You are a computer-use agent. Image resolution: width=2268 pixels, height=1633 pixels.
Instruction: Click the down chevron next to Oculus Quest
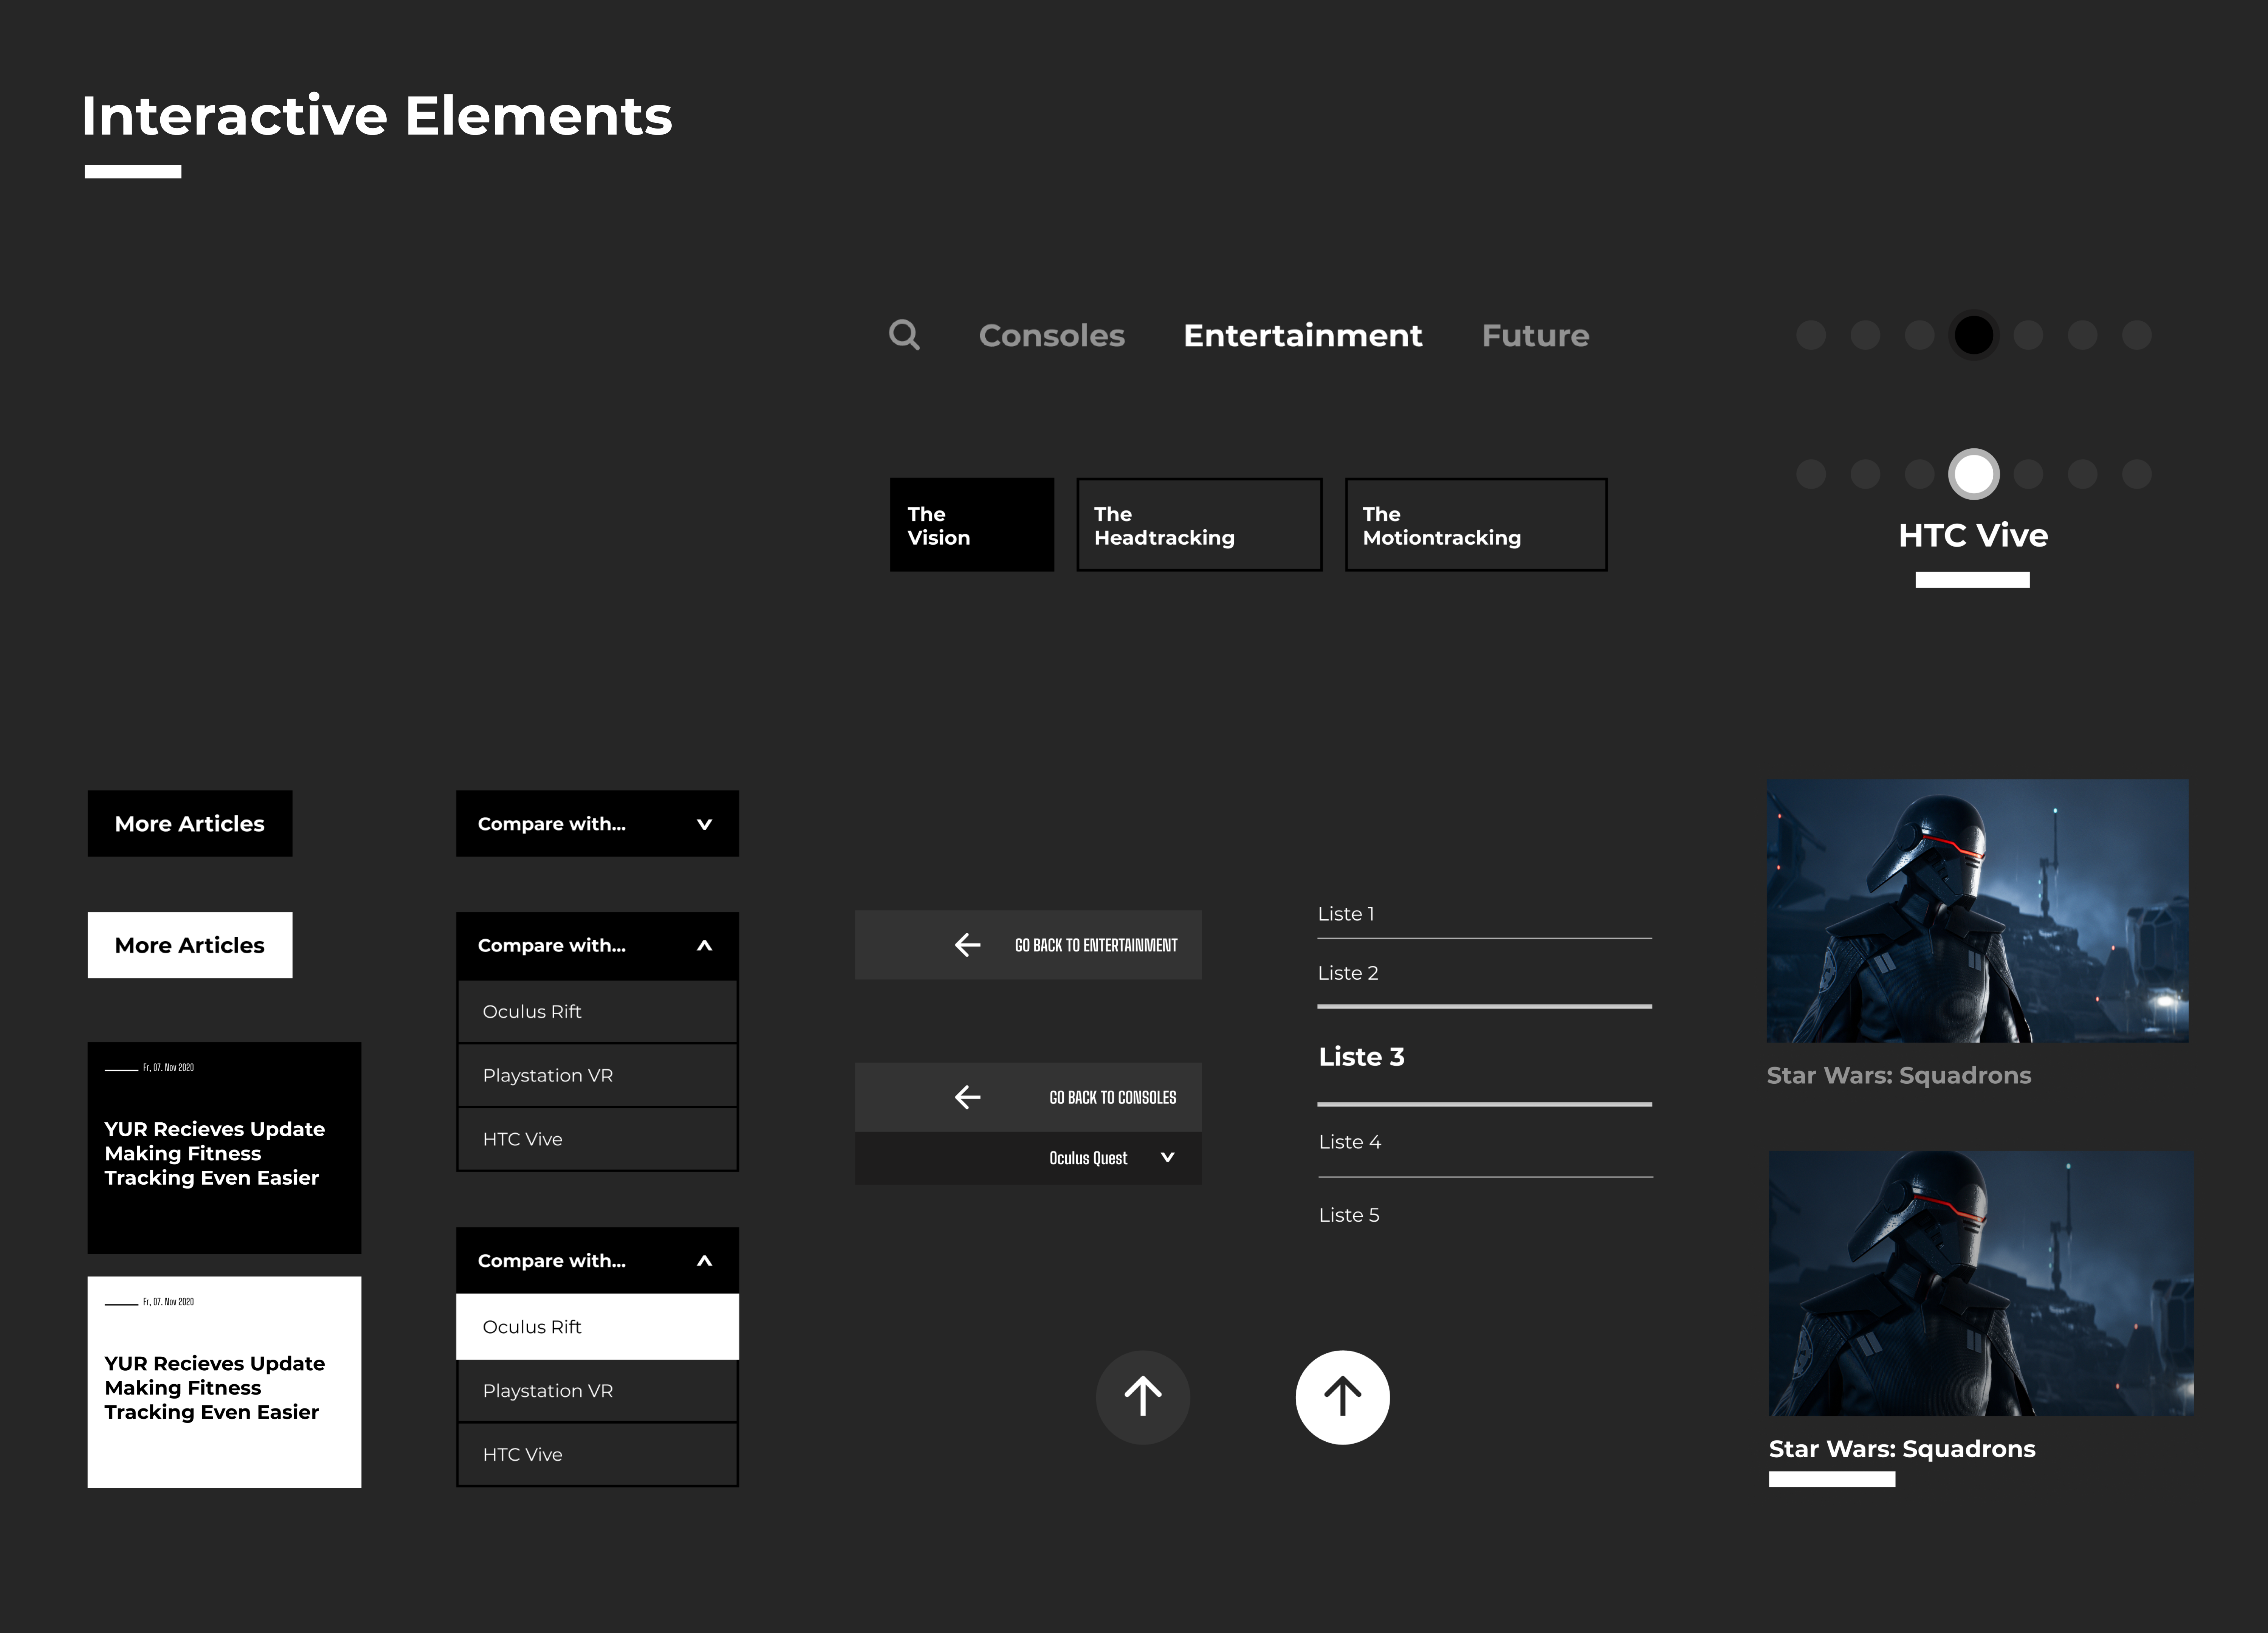(1167, 1157)
